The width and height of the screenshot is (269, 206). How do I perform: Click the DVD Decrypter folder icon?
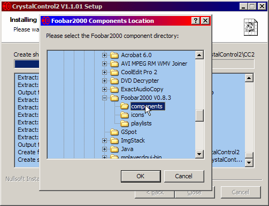(x=114, y=81)
